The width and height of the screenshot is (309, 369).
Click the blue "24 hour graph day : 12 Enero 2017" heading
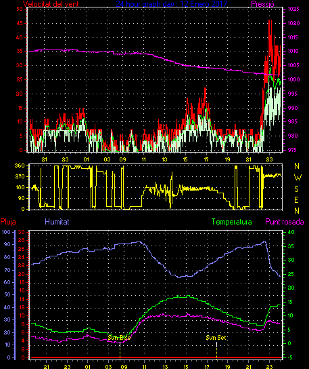(172, 3)
